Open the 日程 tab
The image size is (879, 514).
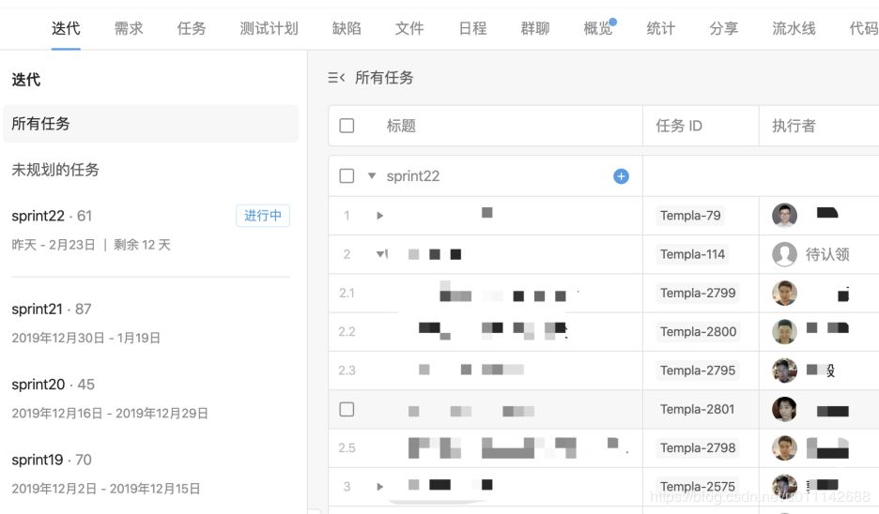point(472,28)
